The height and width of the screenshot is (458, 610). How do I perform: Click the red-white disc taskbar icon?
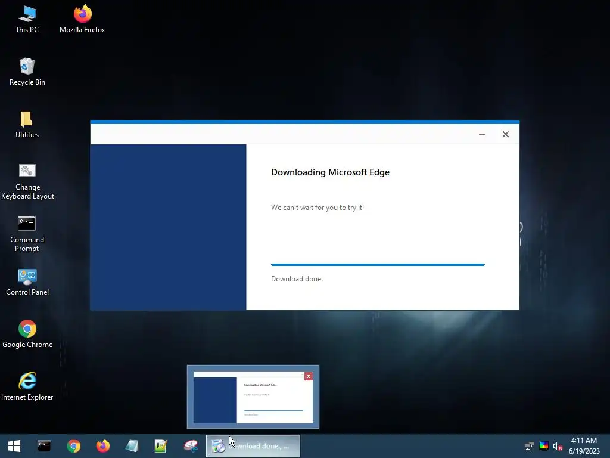[191, 446]
